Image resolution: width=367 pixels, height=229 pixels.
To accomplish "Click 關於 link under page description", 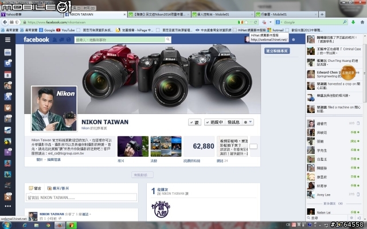I will [x=40, y=160].
